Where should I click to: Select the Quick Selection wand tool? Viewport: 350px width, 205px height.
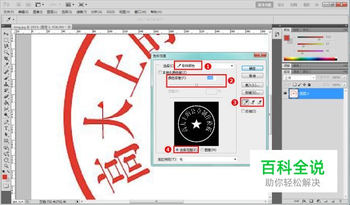pos(6,53)
